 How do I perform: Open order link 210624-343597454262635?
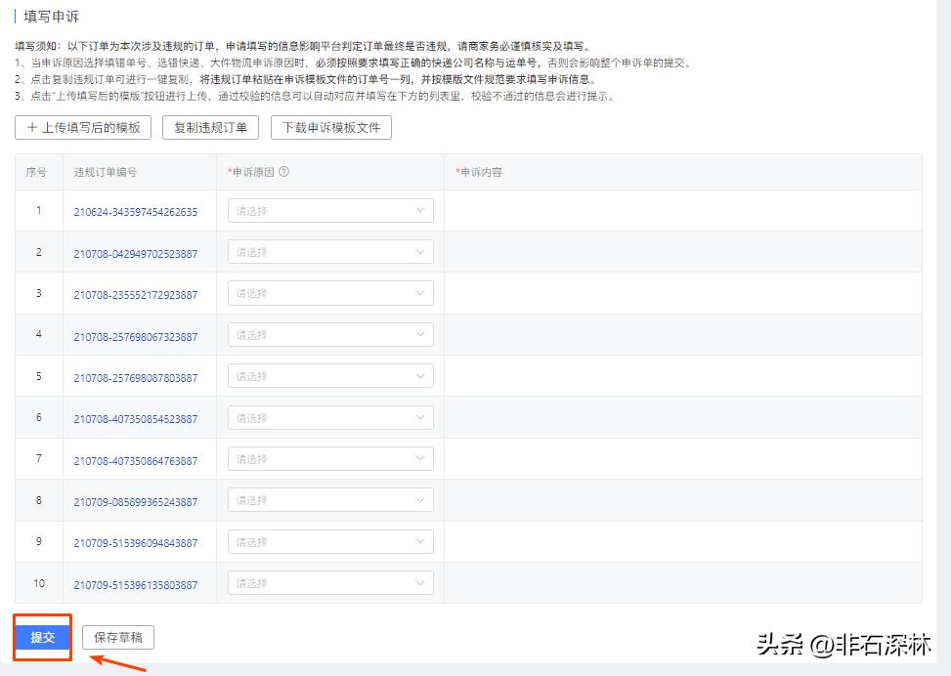point(136,210)
